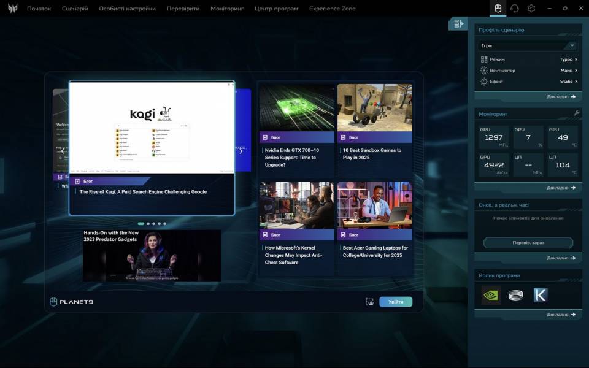Click the crown icon beside Увійти
589x368 pixels.
[369, 302]
